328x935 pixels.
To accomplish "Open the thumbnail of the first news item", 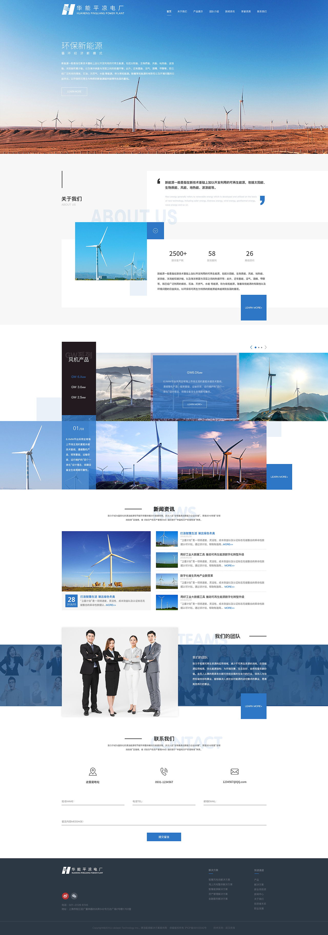I will point(167,539).
